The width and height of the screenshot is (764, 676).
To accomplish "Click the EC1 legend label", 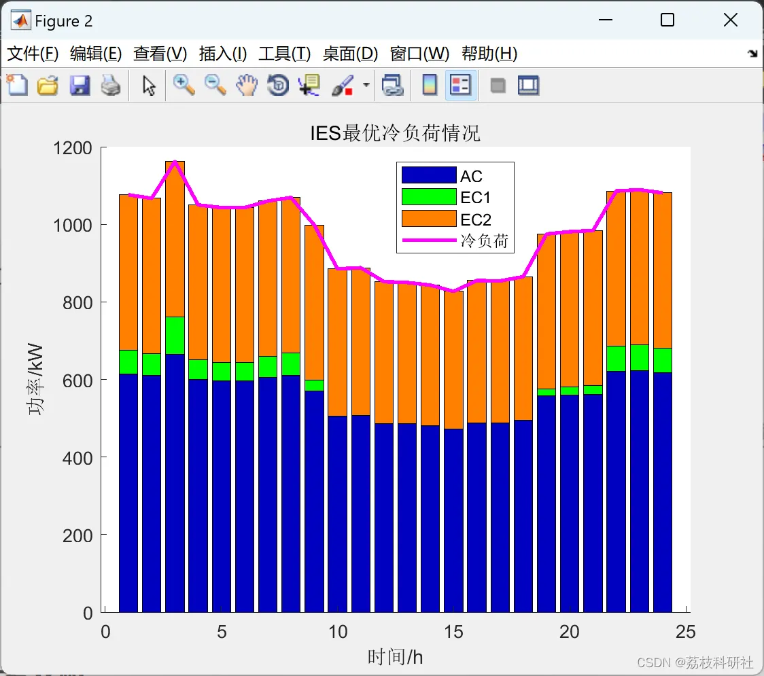I will (x=476, y=198).
